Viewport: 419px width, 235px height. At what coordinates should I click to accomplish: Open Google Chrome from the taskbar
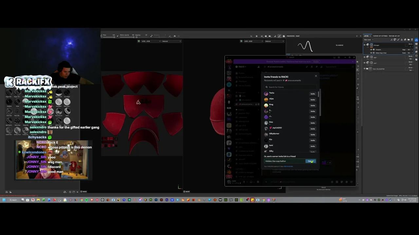click(81, 200)
